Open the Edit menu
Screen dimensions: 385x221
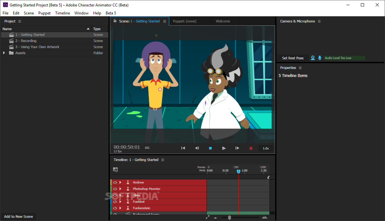click(16, 13)
